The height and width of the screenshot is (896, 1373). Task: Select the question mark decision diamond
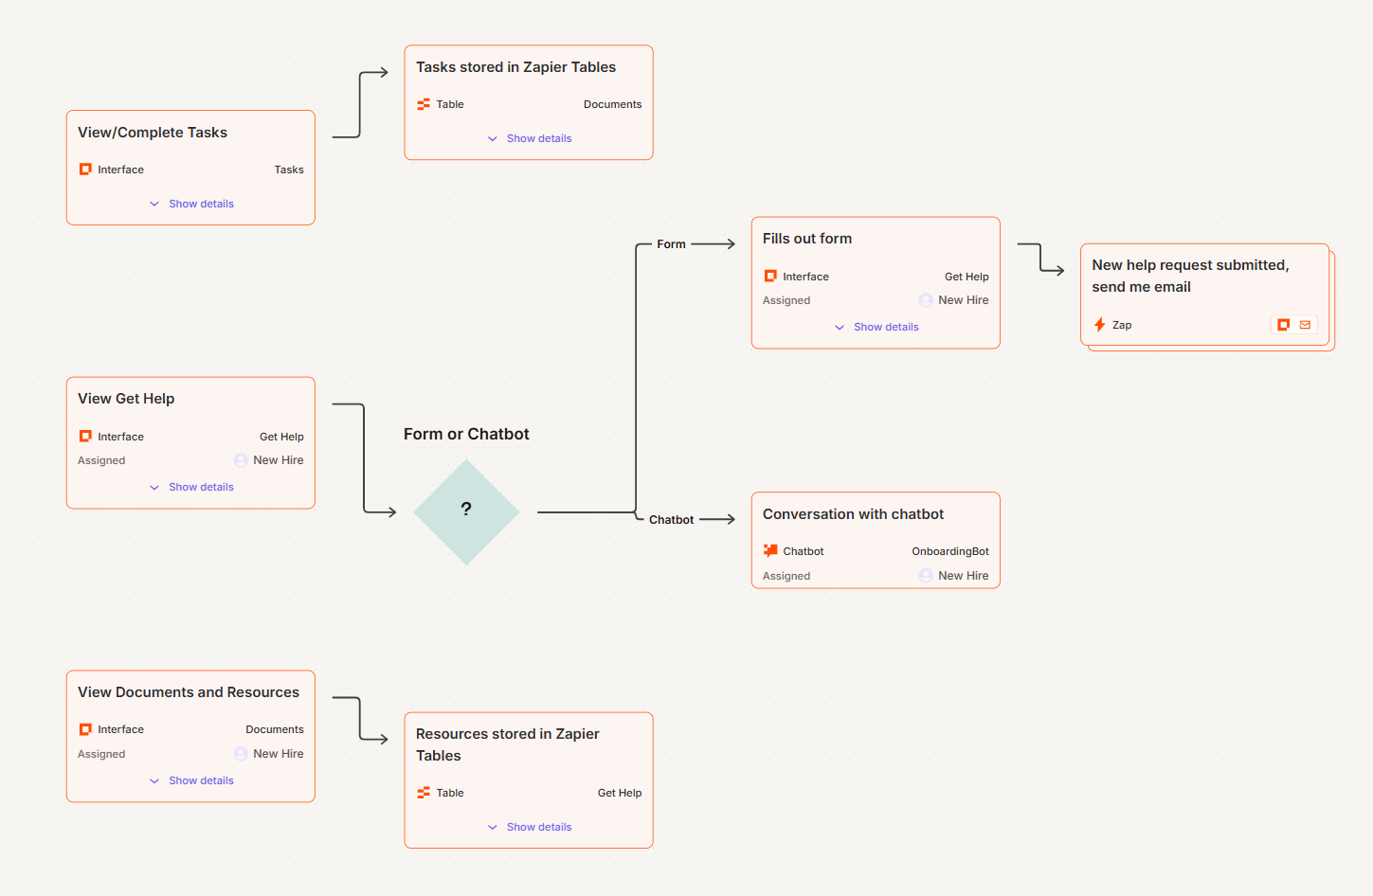[465, 511]
